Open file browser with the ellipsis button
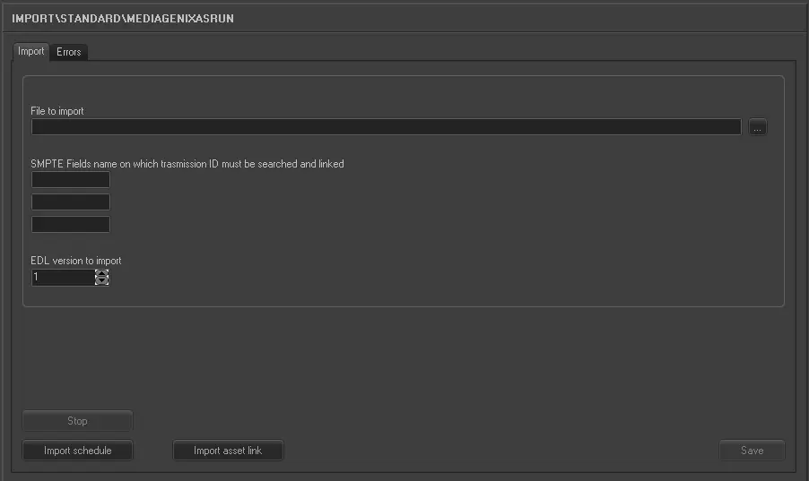Viewport: 809px width, 481px height. (x=758, y=128)
